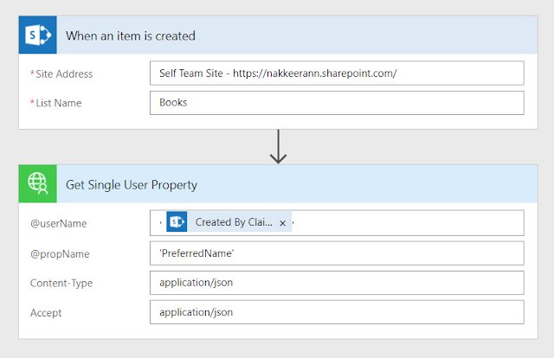
Task: Focus the Content-Type application/json field
Action: click(x=337, y=283)
